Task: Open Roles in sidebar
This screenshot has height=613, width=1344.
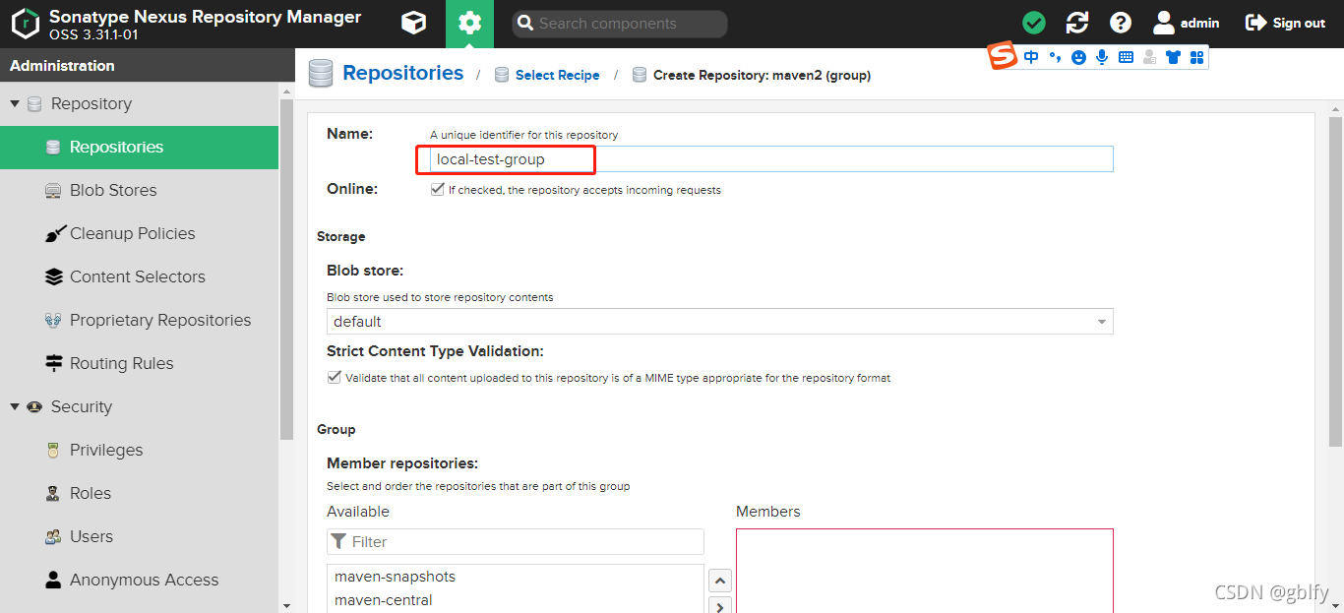Action: pos(139,493)
